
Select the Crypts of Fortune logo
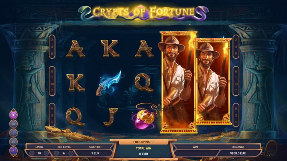point(143,12)
